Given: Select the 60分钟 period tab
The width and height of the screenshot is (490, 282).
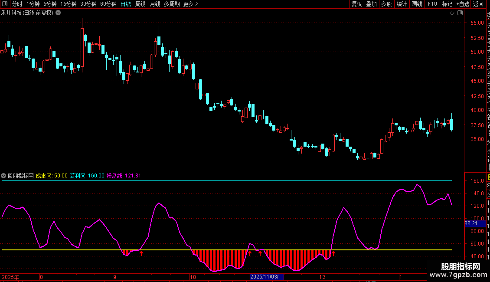Looking at the screenshot, I should point(108,4).
